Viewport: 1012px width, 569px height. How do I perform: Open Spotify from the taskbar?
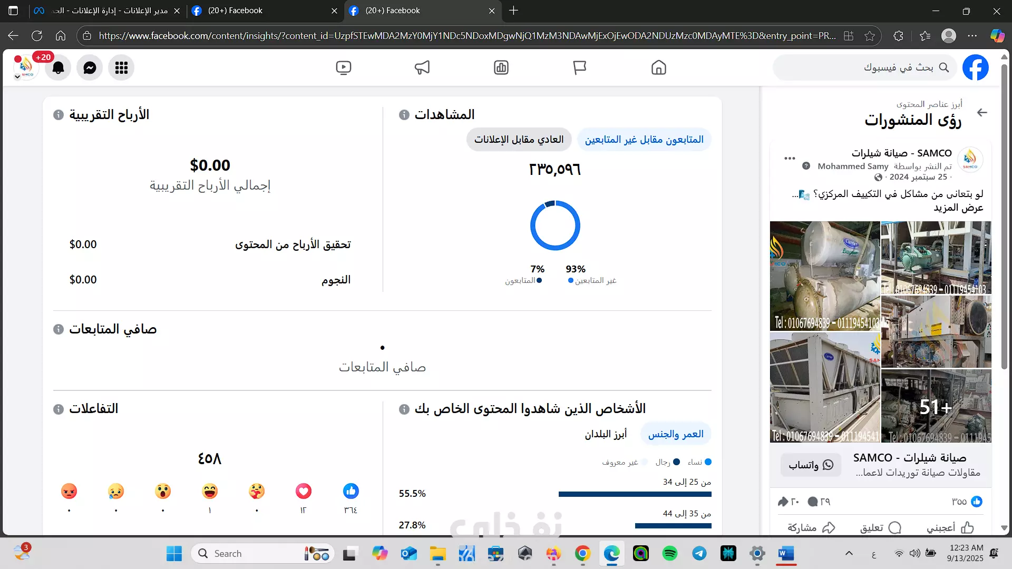tap(670, 554)
